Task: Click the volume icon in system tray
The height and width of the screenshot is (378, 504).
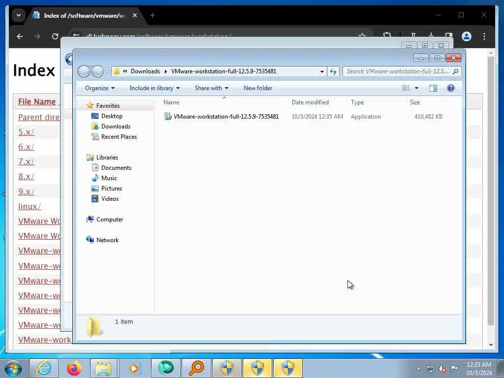Action: pos(442,369)
